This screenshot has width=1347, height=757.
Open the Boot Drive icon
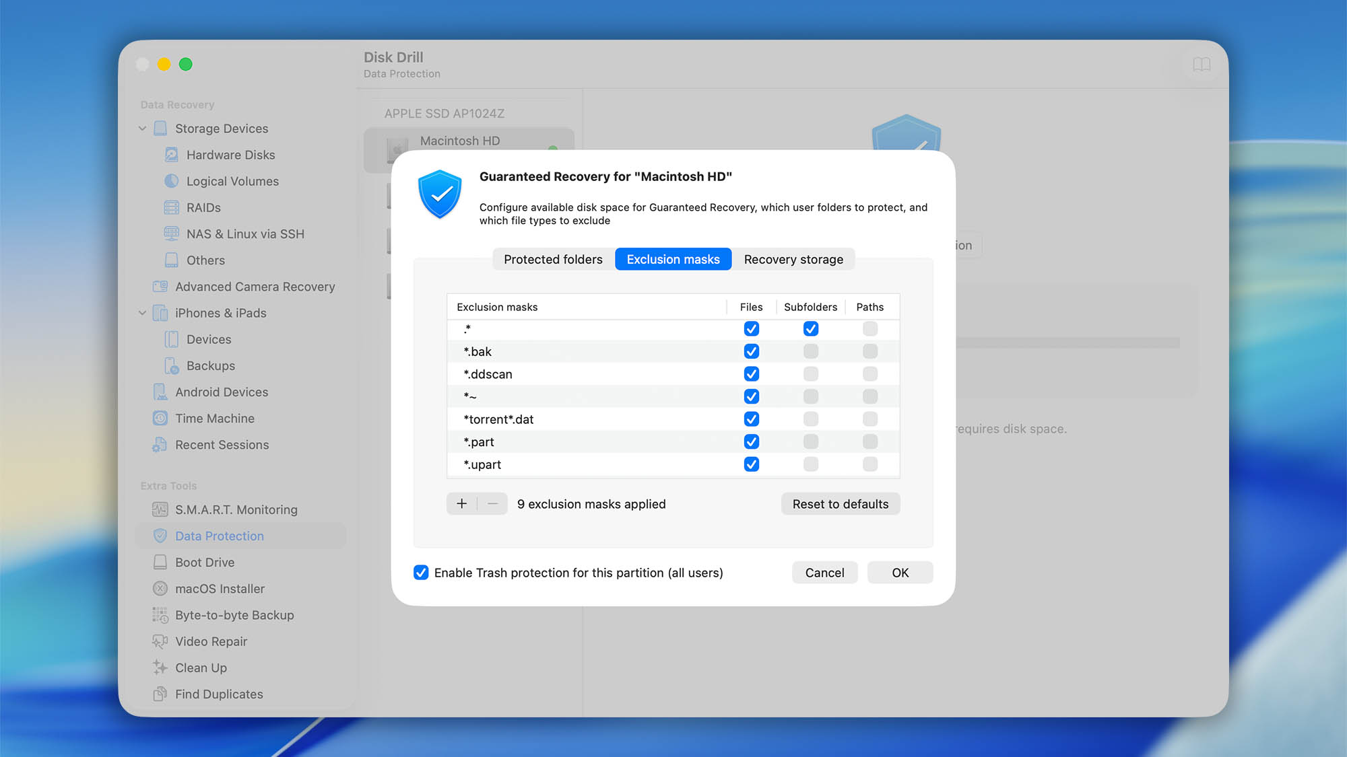[160, 562]
